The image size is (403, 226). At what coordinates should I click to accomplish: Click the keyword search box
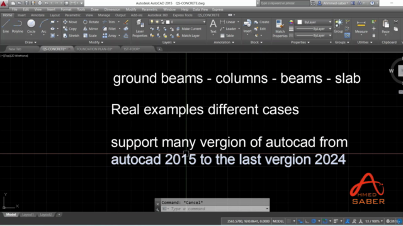coord(285,3)
